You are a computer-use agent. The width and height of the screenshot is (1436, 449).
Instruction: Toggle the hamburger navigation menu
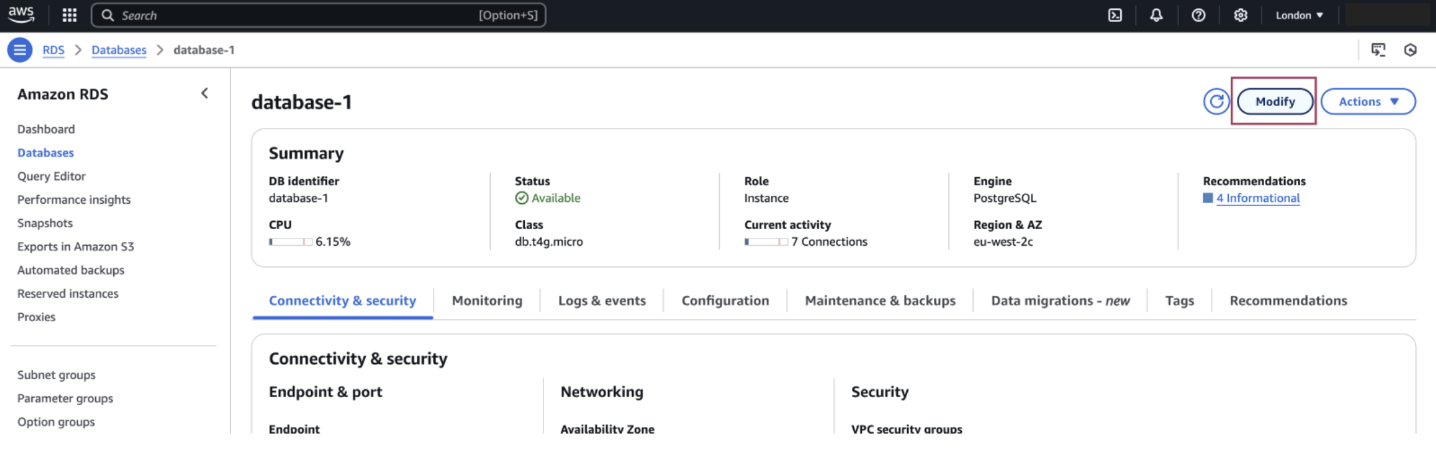pos(20,50)
